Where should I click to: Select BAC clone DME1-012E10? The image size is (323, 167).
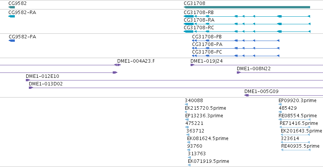click(x=42, y=76)
